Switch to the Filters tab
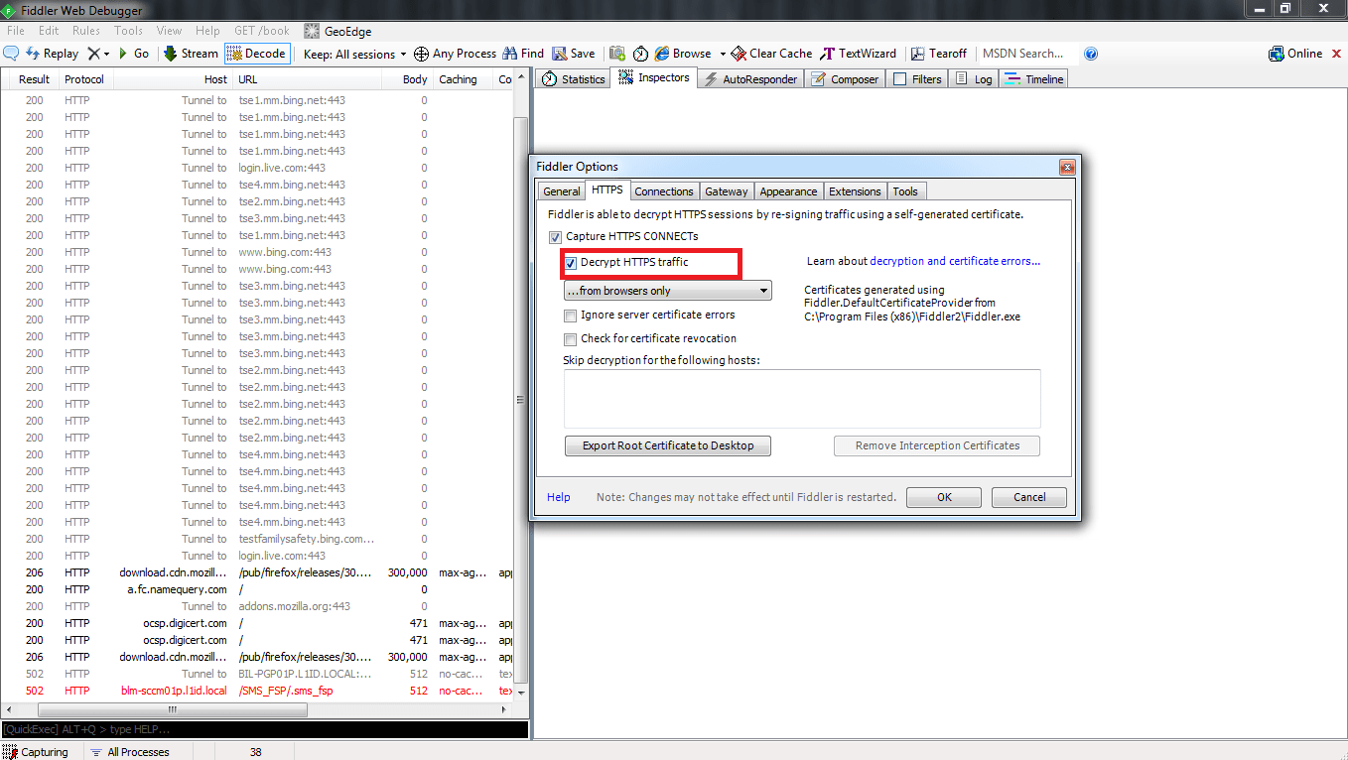1348x760 pixels. [x=917, y=79]
